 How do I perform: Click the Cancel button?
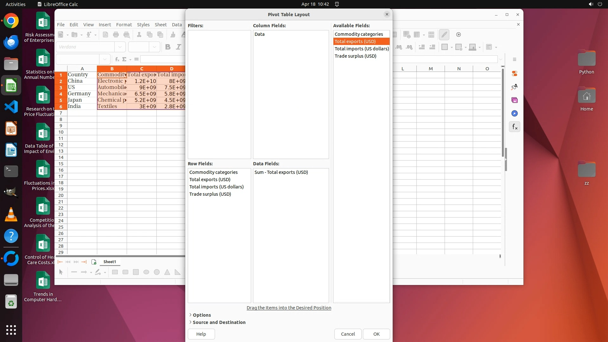[348, 334]
